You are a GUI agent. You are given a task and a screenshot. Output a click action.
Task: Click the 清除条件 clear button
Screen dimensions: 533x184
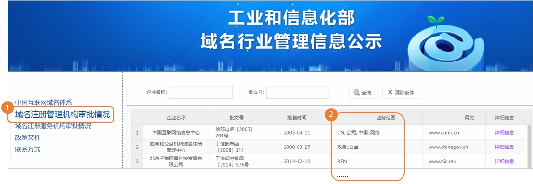point(401,93)
